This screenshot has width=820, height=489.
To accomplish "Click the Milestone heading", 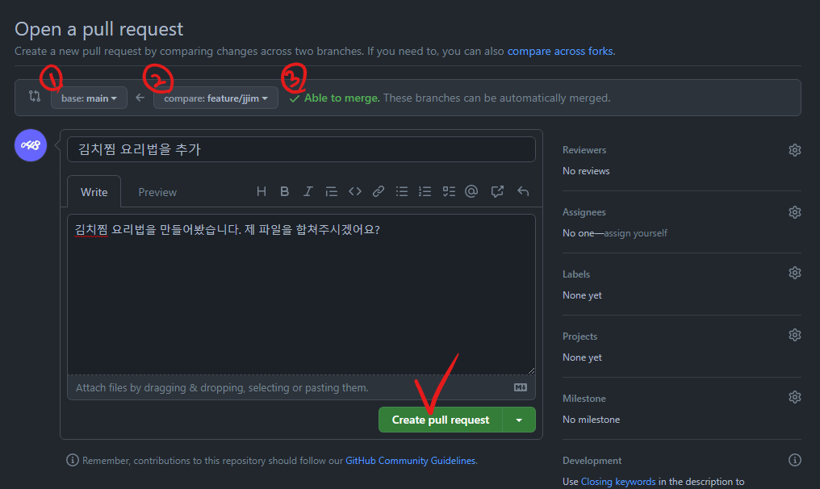I will (x=584, y=399).
